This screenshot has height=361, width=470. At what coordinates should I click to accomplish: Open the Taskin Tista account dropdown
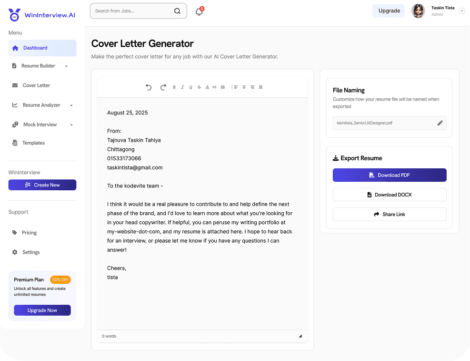pyautogui.click(x=461, y=11)
